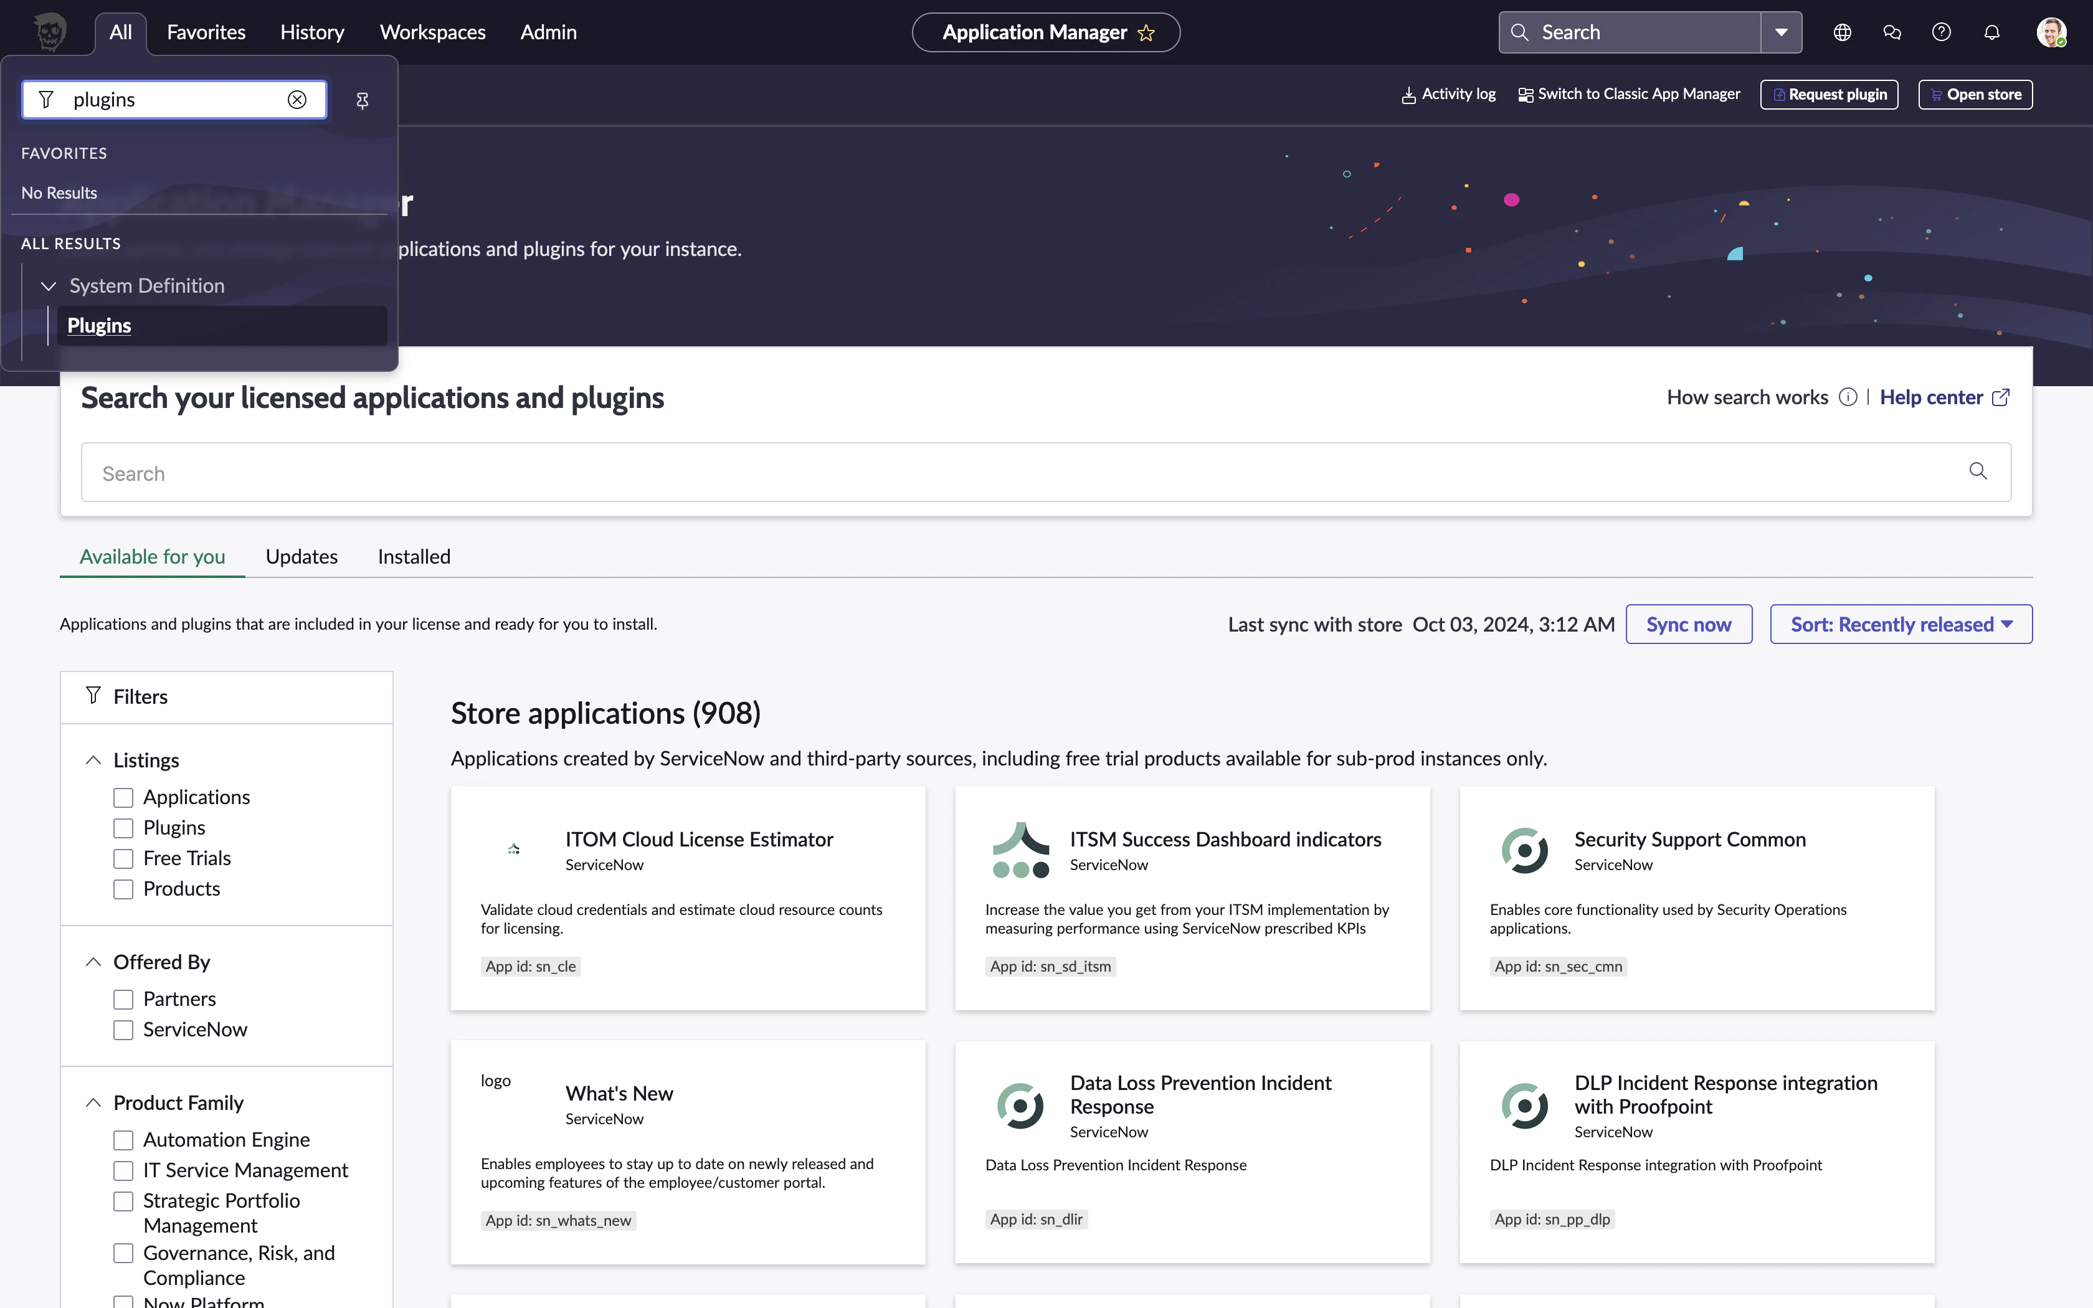Image resolution: width=2093 pixels, height=1308 pixels.
Task: Switch to the Installed tab
Action: [414, 556]
